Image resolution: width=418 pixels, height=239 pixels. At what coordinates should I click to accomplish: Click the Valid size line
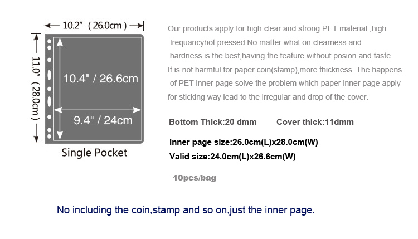point(232,157)
